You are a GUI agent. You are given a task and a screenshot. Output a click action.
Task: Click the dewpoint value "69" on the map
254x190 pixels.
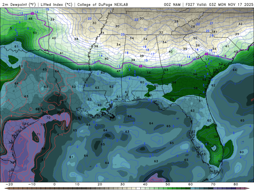click(43, 149)
